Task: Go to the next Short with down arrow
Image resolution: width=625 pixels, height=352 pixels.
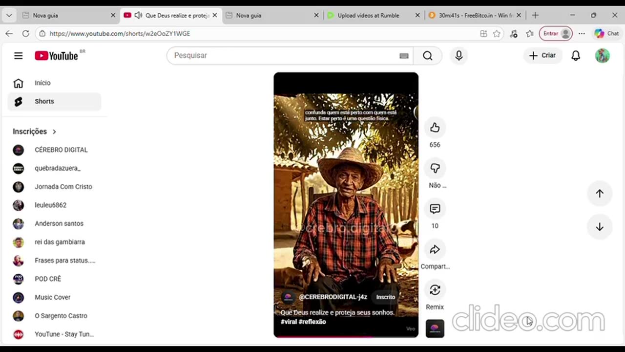Action: pyautogui.click(x=600, y=227)
